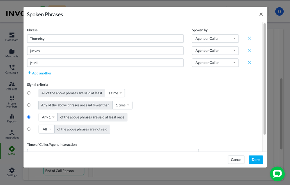Open Promo Numbers keypad icon
Image resolution: width=290 pixels, height=185 pixels.
(x=12, y=99)
